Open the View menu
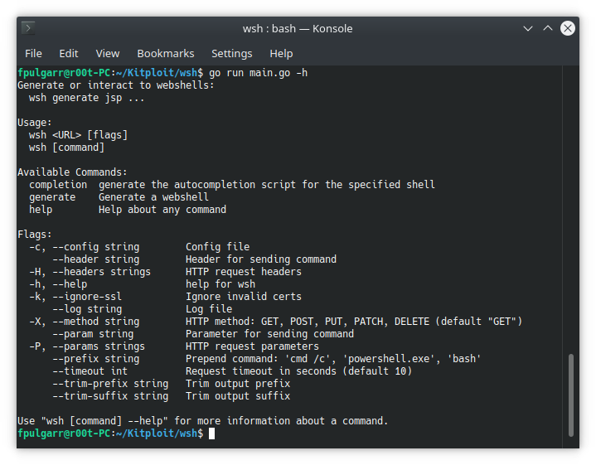 click(x=108, y=54)
